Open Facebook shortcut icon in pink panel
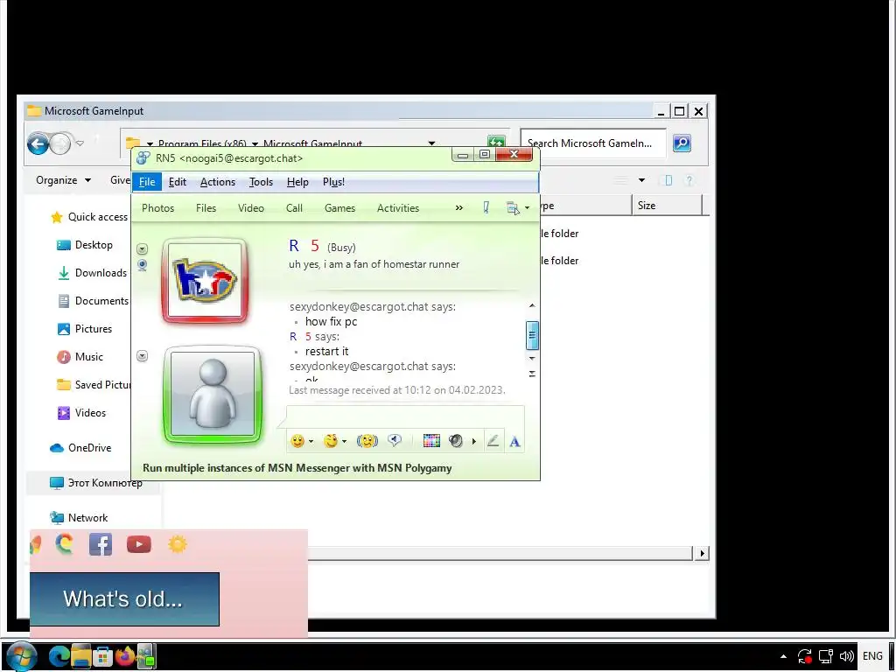Image resolution: width=896 pixels, height=672 pixels. click(100, 544)
